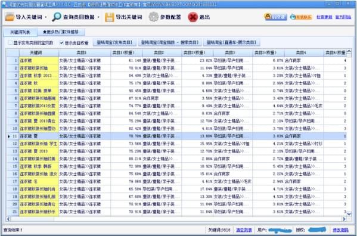Image resolution: width=357 pixels, height=236 pixels.
Task: Open the 检查更新 link
Action: (x=324, y=17)
